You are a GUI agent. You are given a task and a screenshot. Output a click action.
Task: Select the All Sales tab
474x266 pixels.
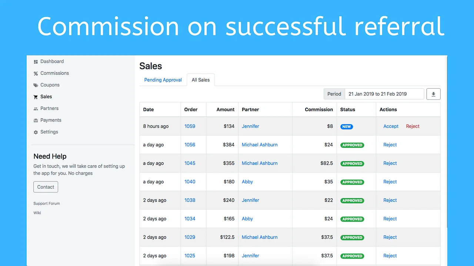[201, 80]
